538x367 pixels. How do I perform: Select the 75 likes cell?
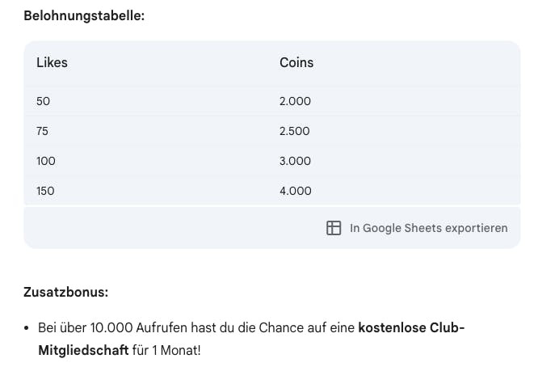[x=43, y=131]
